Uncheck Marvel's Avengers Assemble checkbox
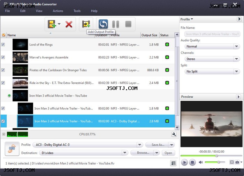244x176 pixels. point(3,57)
